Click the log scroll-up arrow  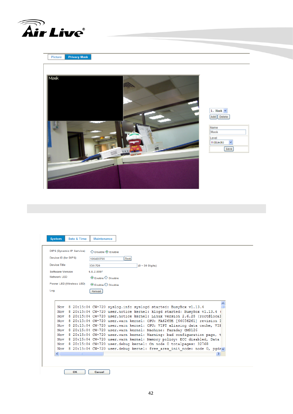point(223,303)
